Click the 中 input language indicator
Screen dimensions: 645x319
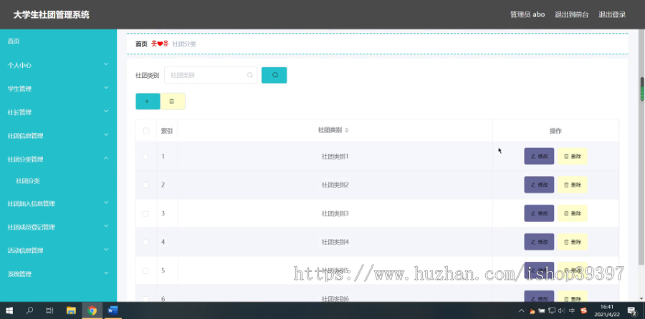pos(572,311)
